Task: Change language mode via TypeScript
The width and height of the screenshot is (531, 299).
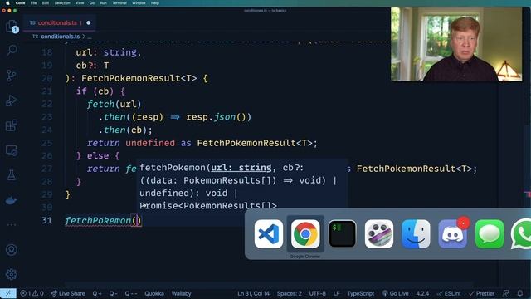Action: [361, 293]
